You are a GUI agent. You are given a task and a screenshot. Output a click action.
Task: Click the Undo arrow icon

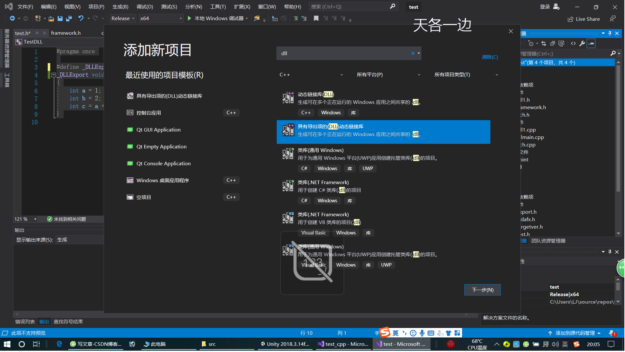pyautogui.click(x=81, y=19)
